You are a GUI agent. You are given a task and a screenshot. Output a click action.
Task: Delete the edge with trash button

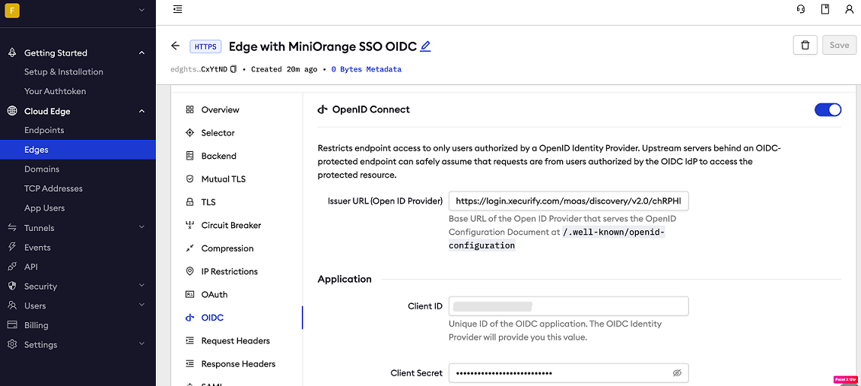pos(805,46)
